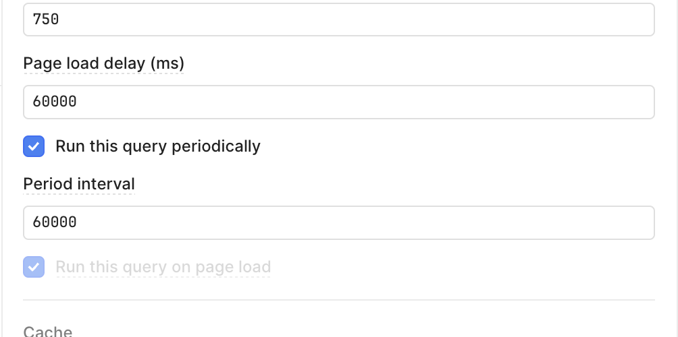Screen dimensions: 678x337
Task: Click the 60000 value under Page load delay
Action: [x=55, y=102]
